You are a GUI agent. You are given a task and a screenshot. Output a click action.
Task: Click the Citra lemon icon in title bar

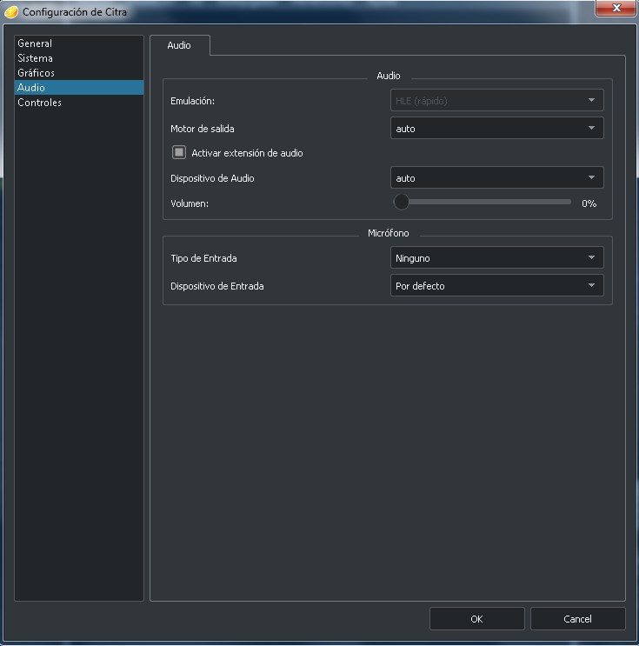[x=11, y=12]
